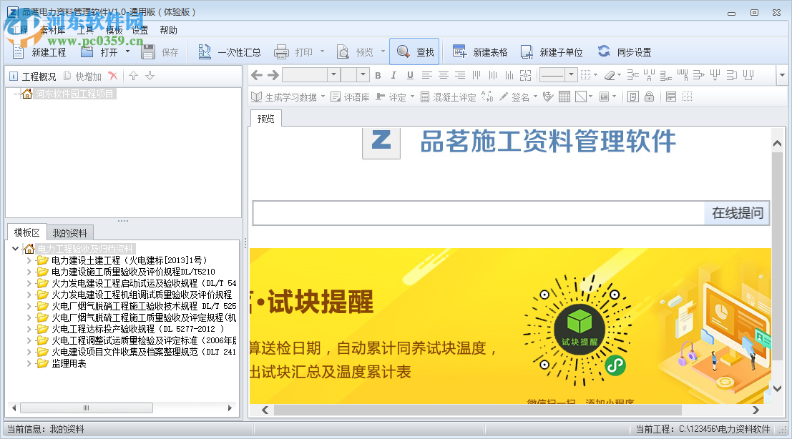Click the 在线提问 button
Viewport: 792px width, 439px height.
[737, 213]
